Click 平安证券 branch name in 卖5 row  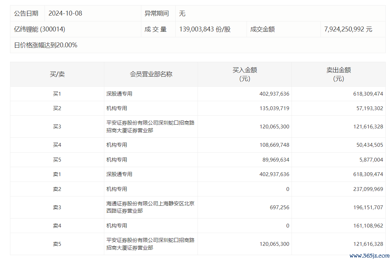150,244
